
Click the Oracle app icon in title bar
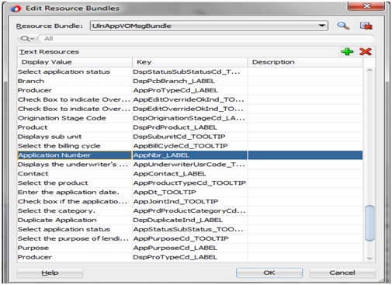click(16, 9)
